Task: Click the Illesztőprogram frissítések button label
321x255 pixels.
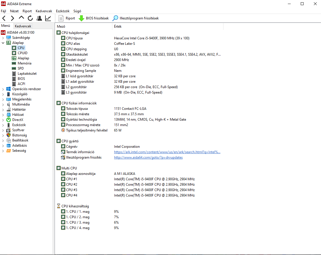Action: tap(139, 18)
